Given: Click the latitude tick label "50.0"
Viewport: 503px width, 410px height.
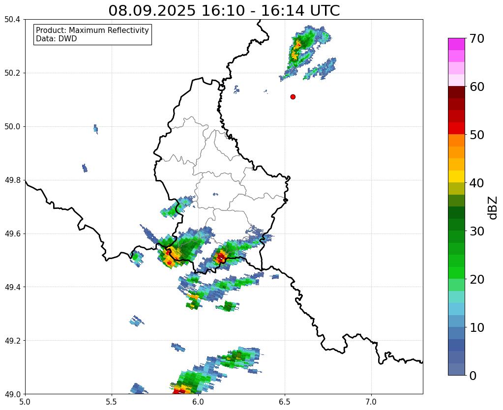Looking at the screenshot, I should [12, 127].
